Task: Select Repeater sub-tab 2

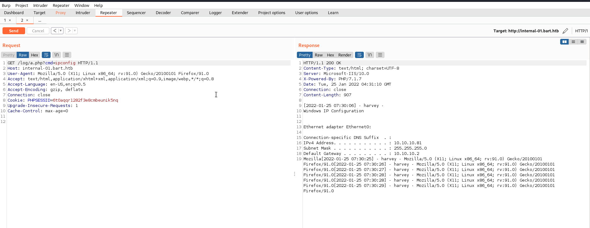Action: click(22, 20)
